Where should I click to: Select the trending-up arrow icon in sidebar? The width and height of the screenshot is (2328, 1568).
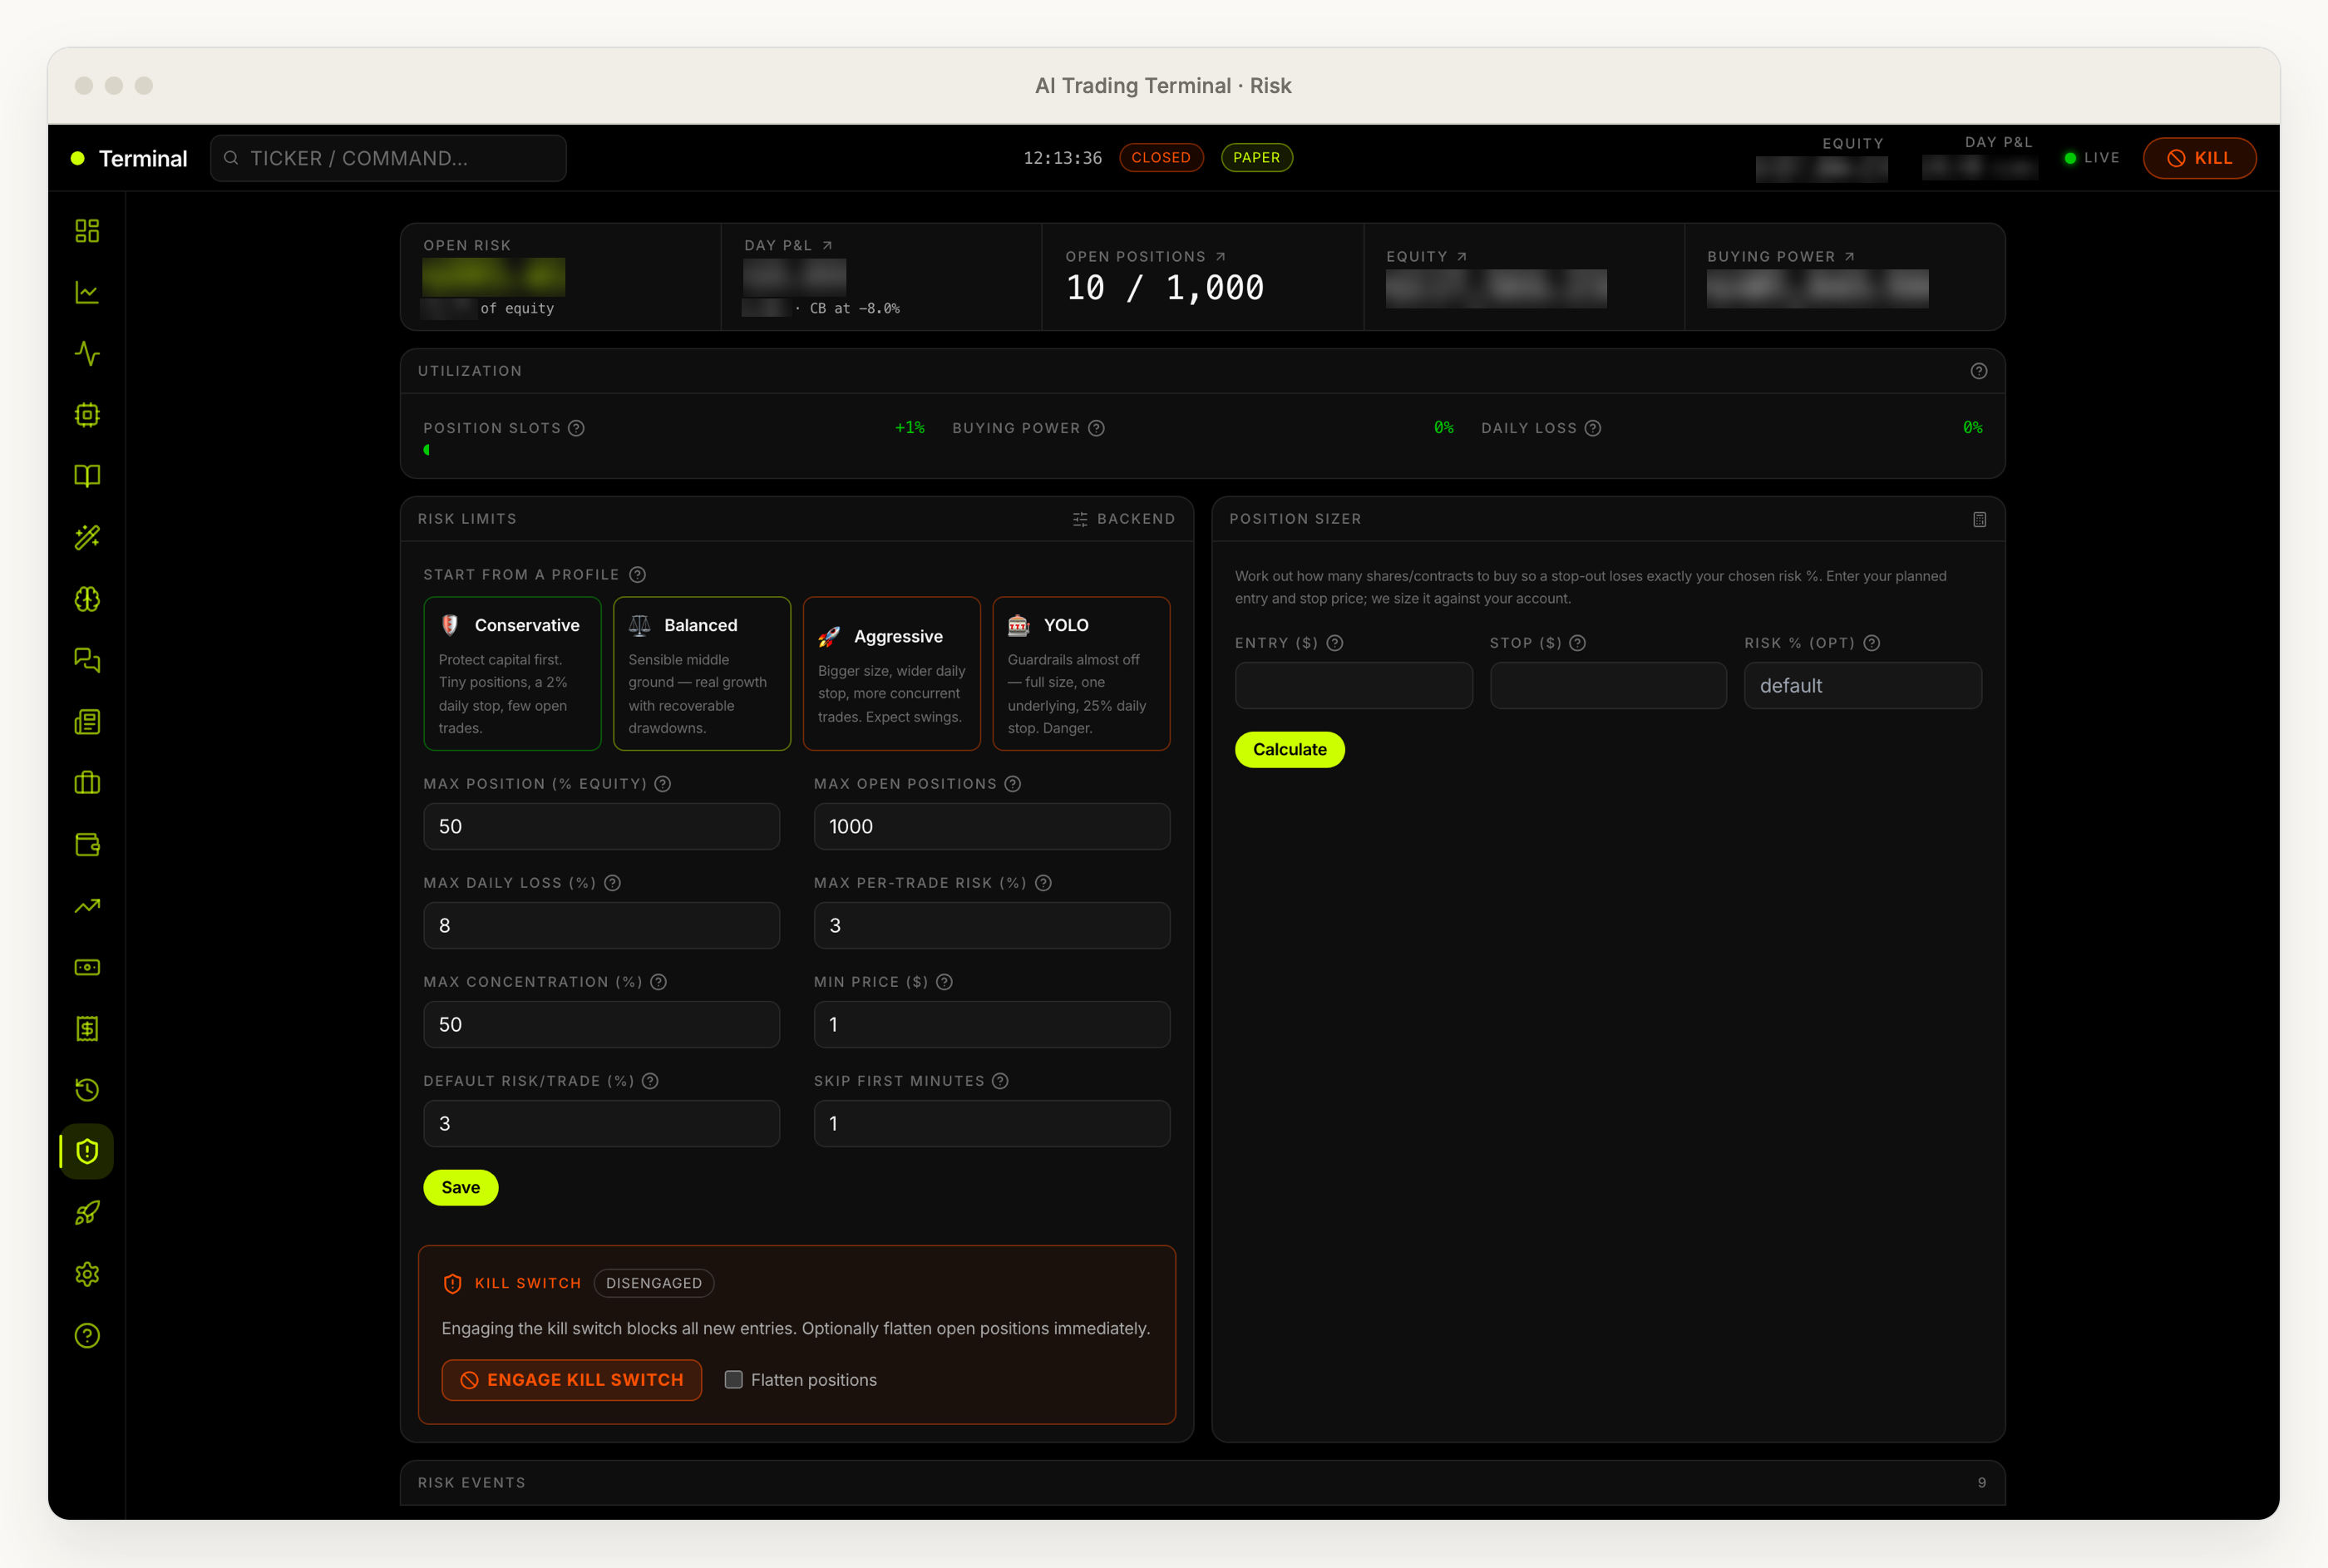[87, 906]
